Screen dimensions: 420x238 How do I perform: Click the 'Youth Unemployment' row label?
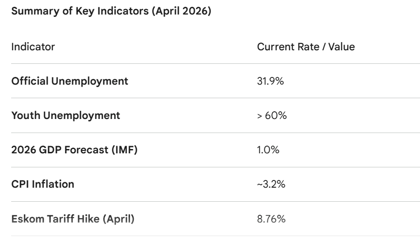[x=65, y=116]
